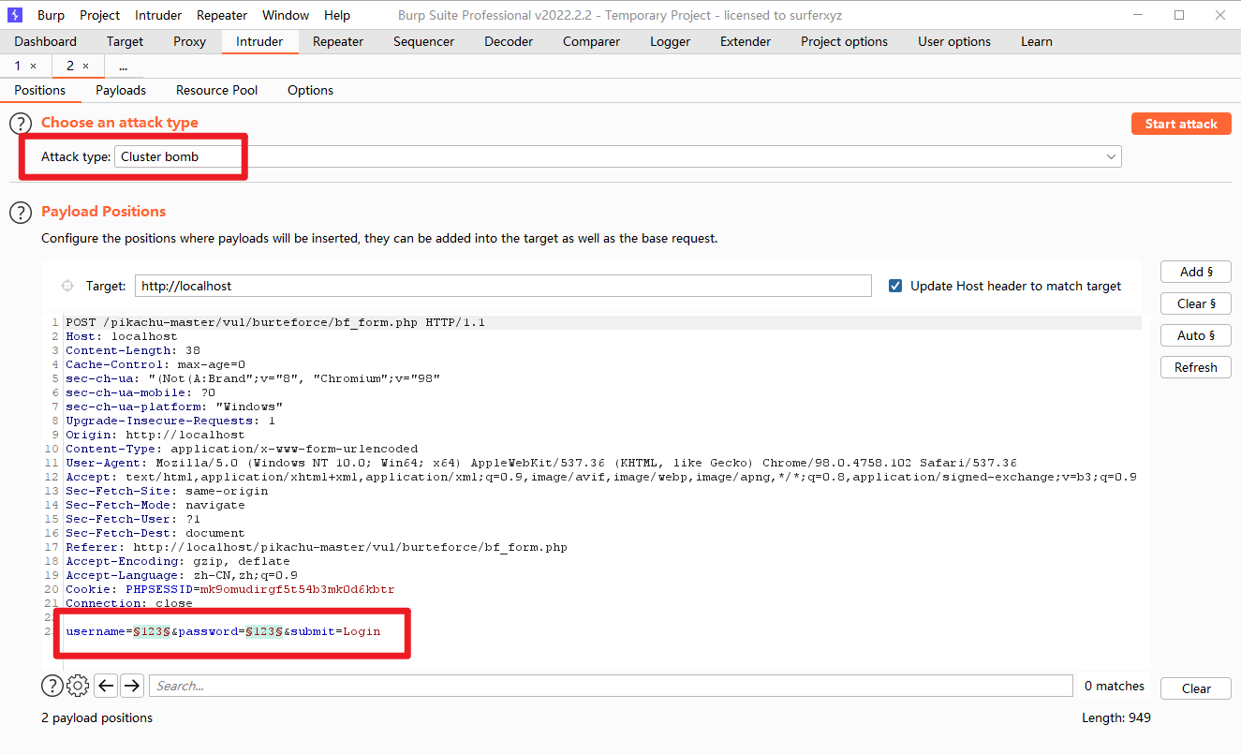Click the Auto § button
Image resolution: width=1241 pixels, height=754 pixels.
pyautogui.click(x=1195, y=336)
